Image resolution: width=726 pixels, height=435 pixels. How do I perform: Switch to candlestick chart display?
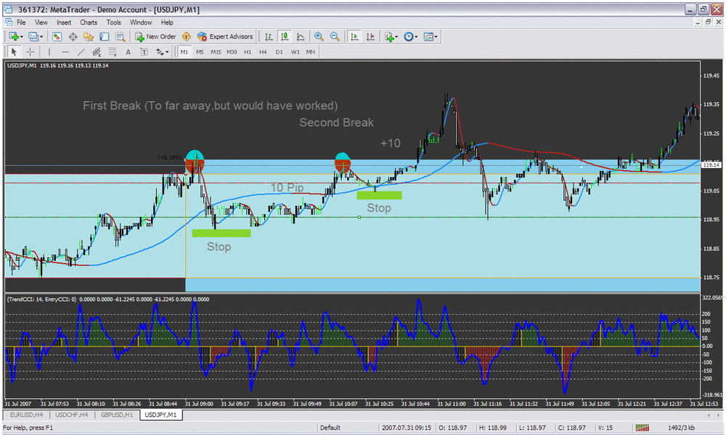pos(285,36)
